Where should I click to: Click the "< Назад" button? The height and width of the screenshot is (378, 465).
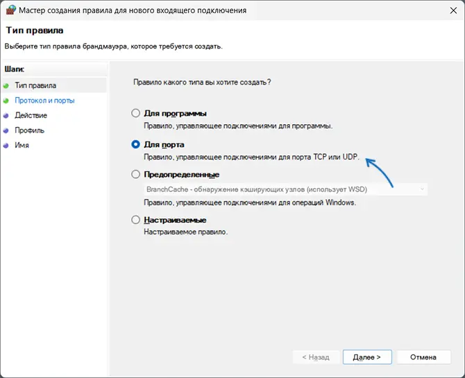click(x=315, y=357)
